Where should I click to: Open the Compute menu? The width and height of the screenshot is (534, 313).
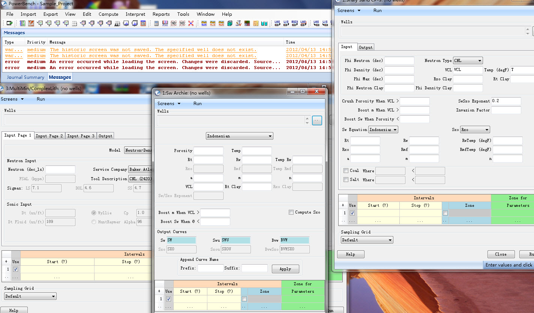(108, 14)
